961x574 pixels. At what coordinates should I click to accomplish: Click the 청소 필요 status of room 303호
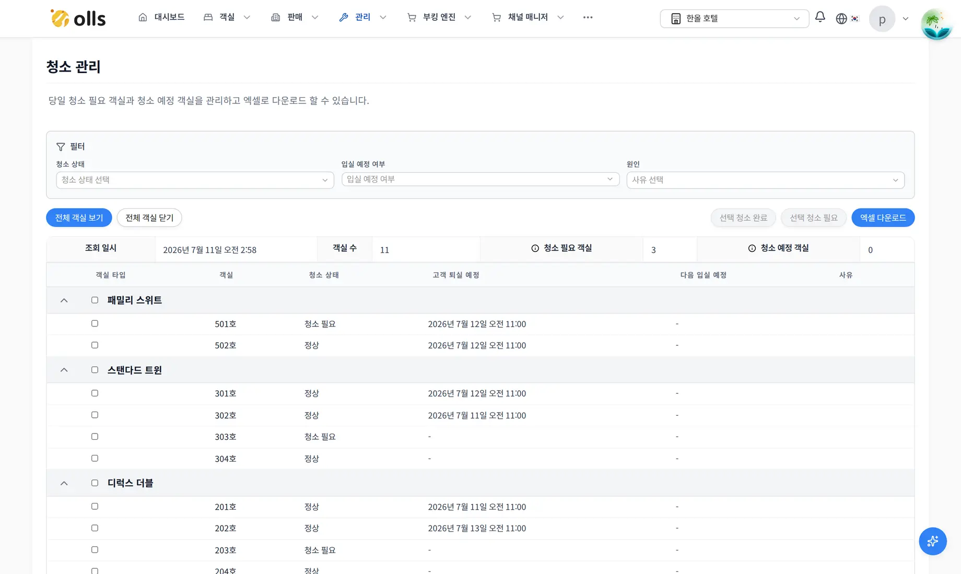click(320, 437)
